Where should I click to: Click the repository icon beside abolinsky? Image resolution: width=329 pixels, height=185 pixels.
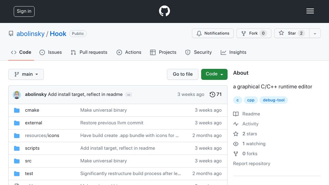(11, 34)
